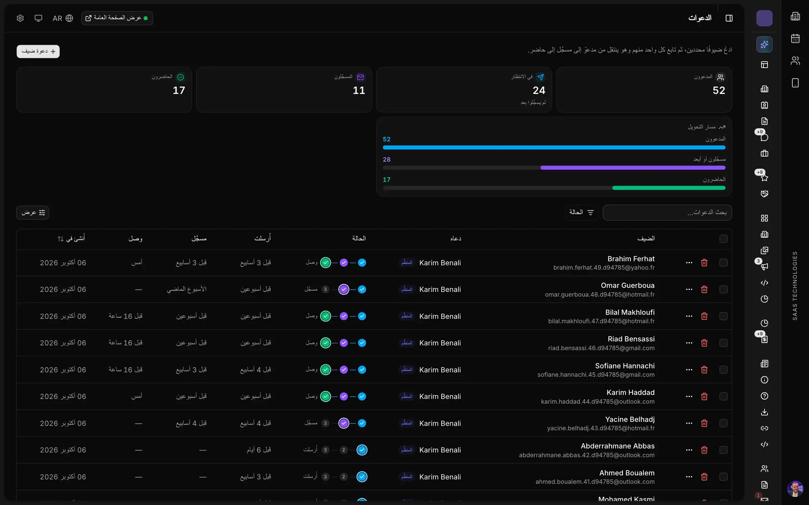Click the chain link icon in sidebar

coord(764,428)
